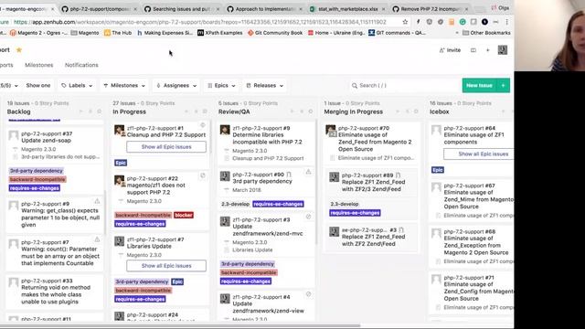Close the stat_with_marketplace.xlsx tab

tap(383, 9)
